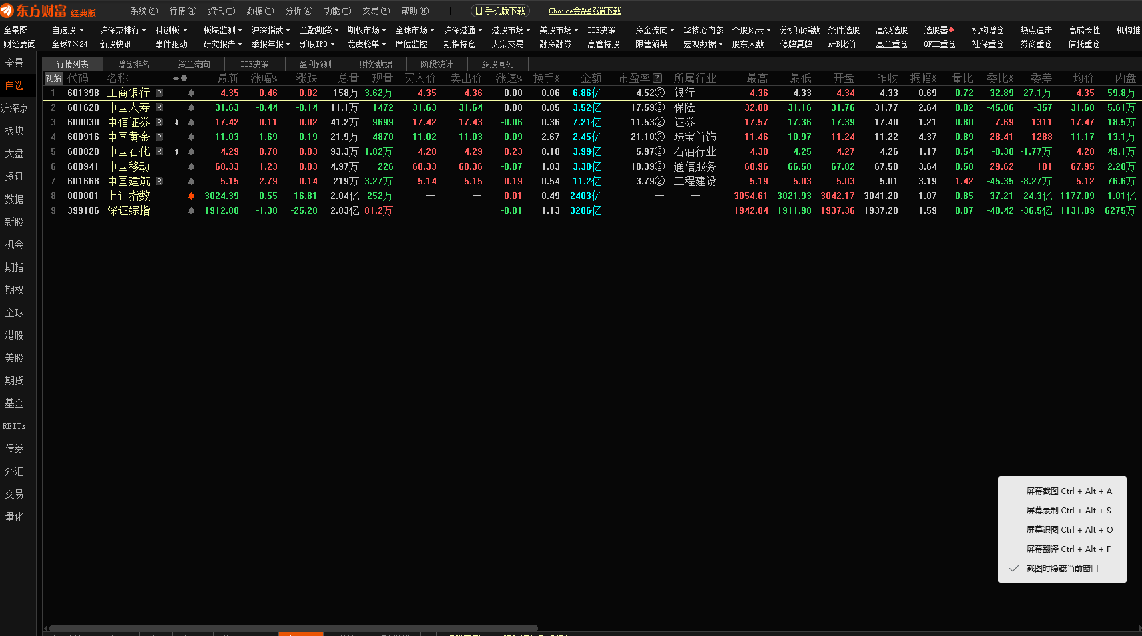Sort by the 涨幅% column header

(264, 79)
